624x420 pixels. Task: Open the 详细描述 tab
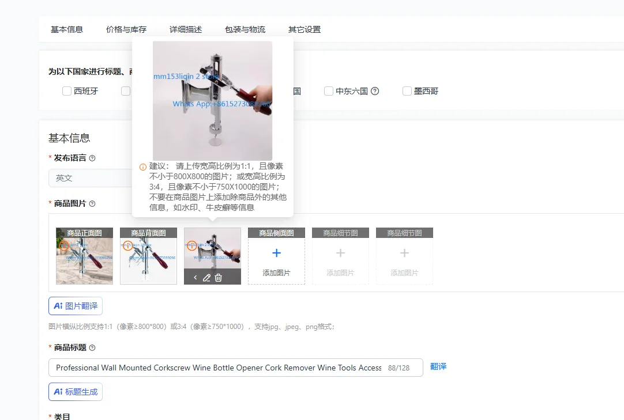click(186, 29)
